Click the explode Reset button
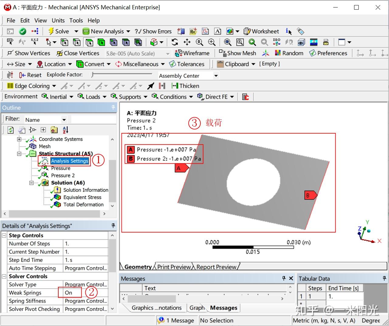The height and width of the screenshot is (326, 389). point(30,75)
